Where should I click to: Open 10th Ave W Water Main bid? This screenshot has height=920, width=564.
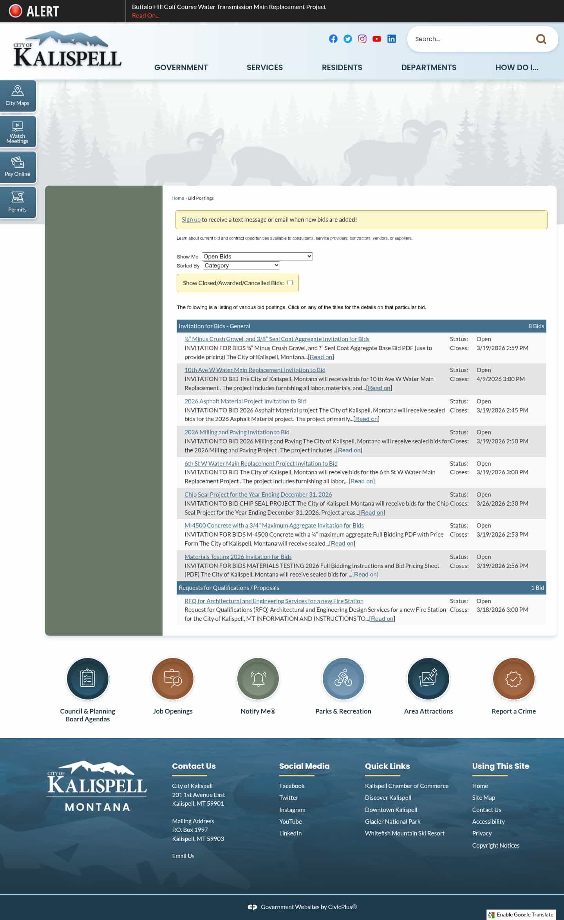tap(255, 370)
